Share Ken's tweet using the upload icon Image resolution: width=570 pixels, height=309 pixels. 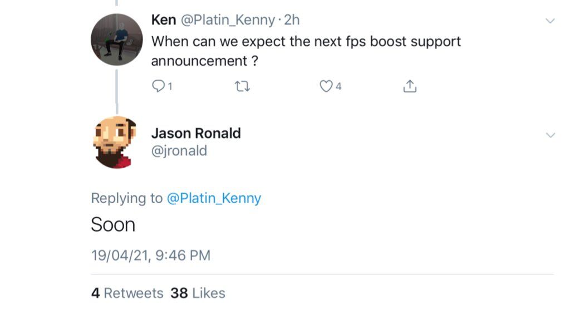tap(409, 86)
